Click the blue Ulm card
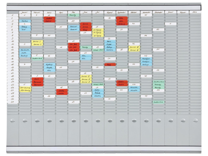 [49, 70]
